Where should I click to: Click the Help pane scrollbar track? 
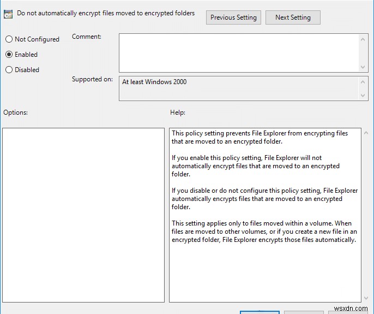pos(365,218)
